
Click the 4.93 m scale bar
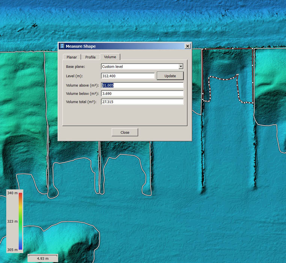pyautogui.click(x=42, y=258)
